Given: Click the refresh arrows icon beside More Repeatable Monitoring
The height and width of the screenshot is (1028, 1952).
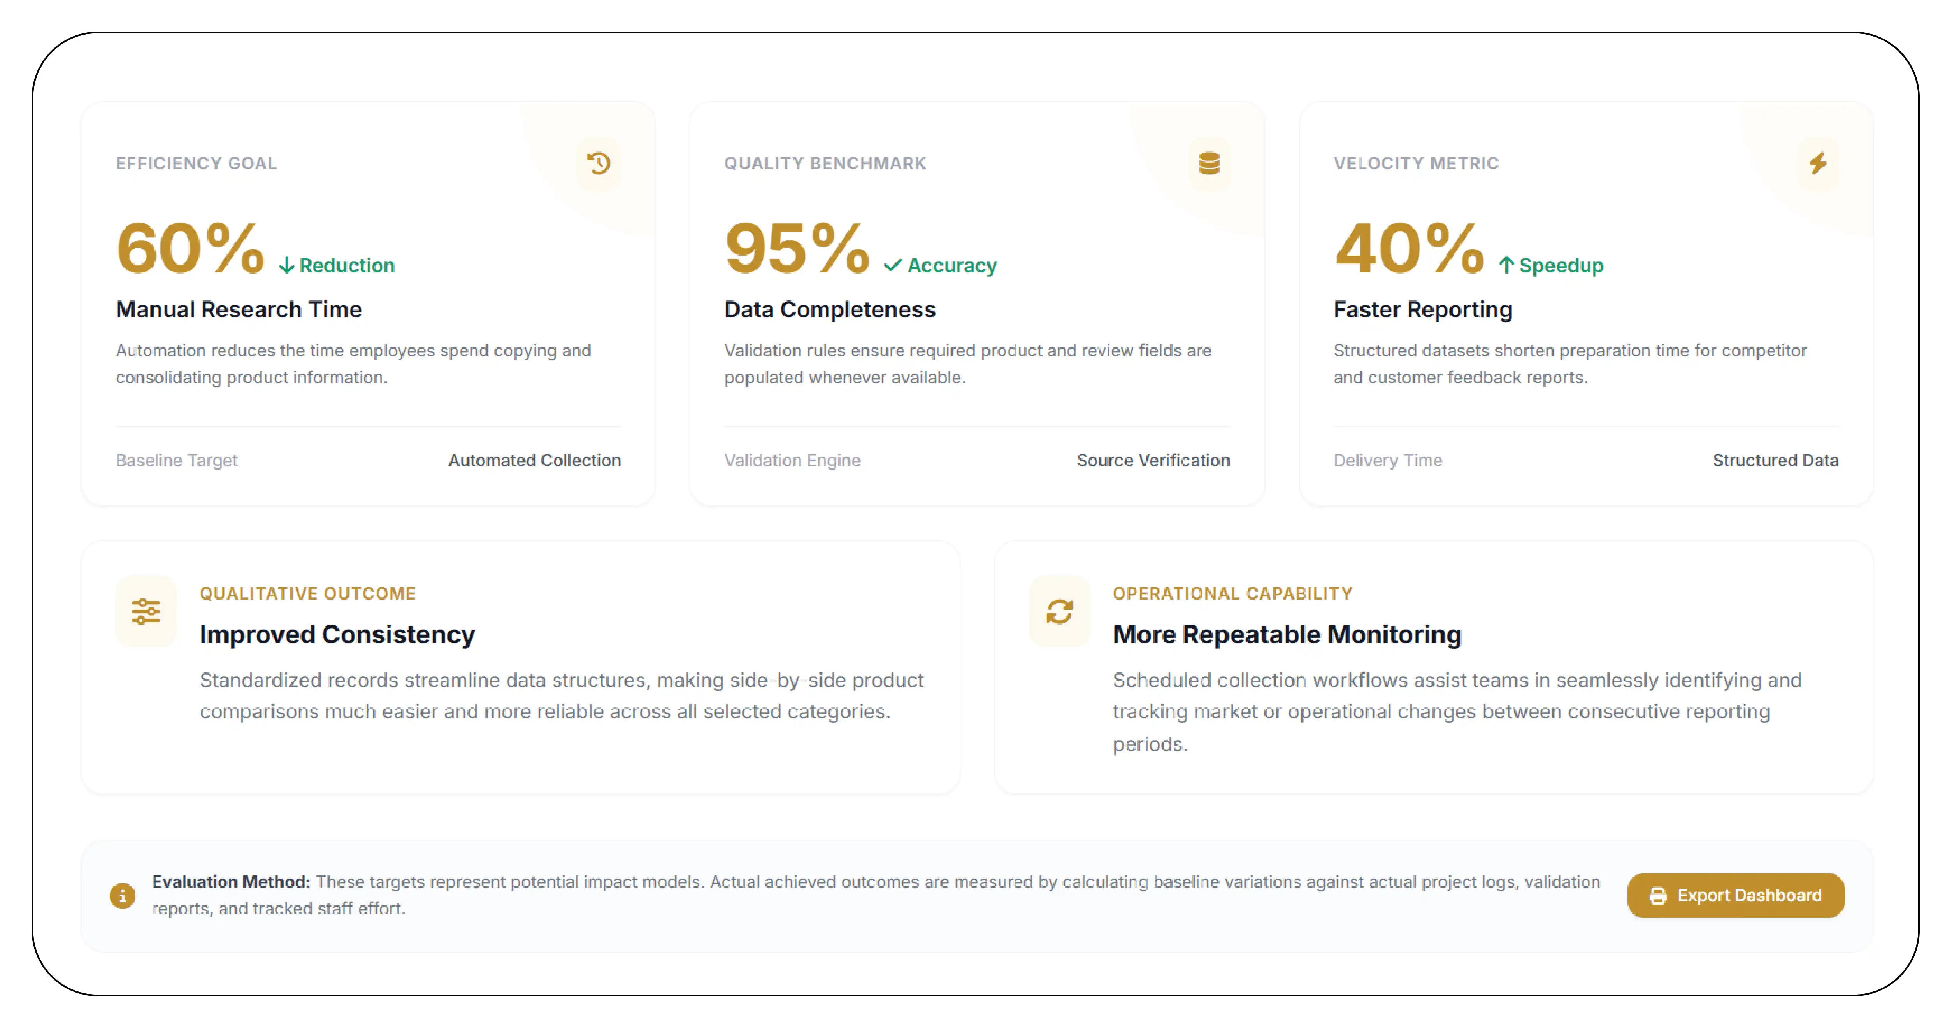Looking at the screenshot, I should point(1059,610).
